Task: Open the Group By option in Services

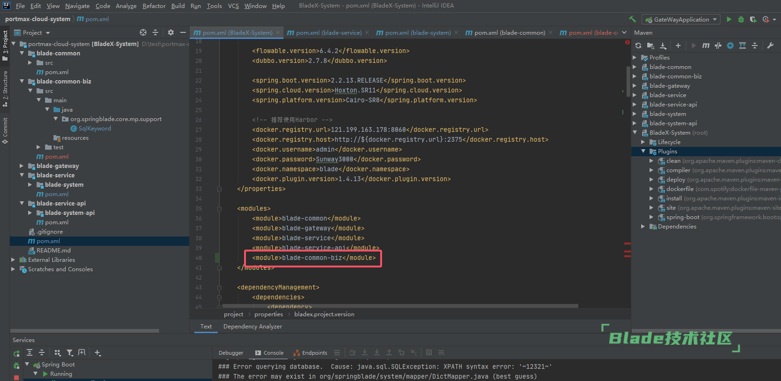Action: coord(57,352)
